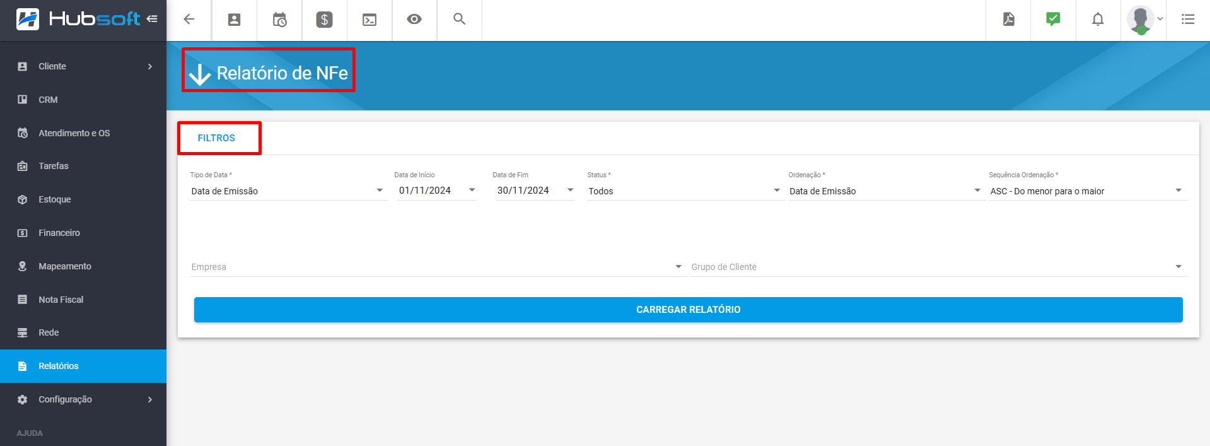Open the client contact card toolbar icon
This screenshot has width=1210, height=446.
click(234, 20)
